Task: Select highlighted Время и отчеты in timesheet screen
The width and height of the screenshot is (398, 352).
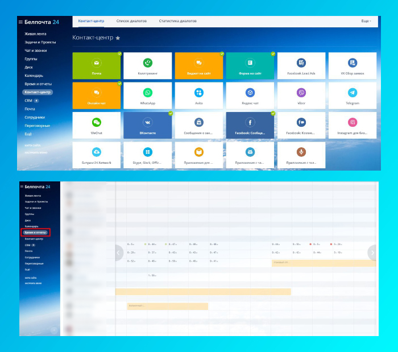Action: 35,233
